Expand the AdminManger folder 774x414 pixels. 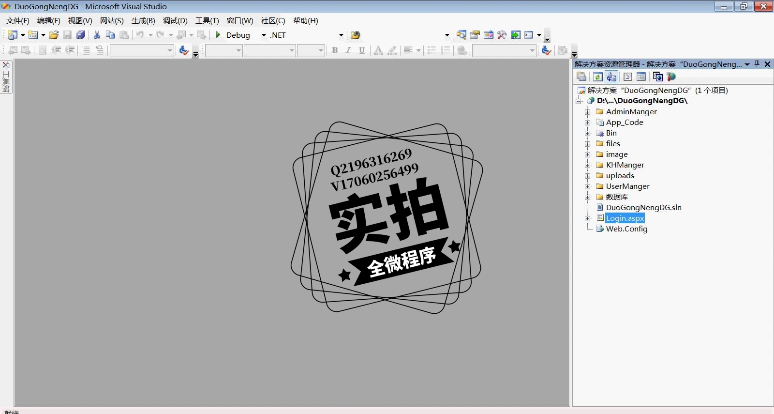(588, 112)
